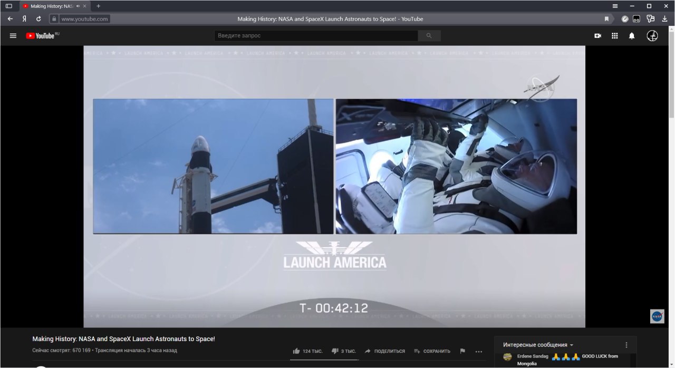Mute the tab via its speaker icon
The image size is (675, 368).
78,6
